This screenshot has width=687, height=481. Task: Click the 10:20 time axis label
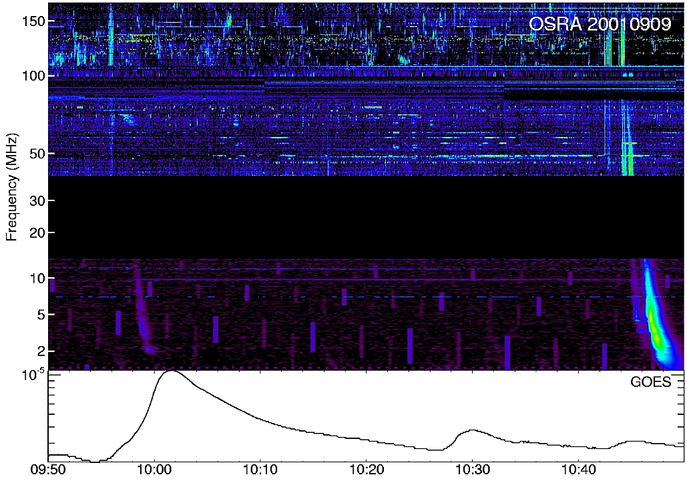tap(367, 470)
